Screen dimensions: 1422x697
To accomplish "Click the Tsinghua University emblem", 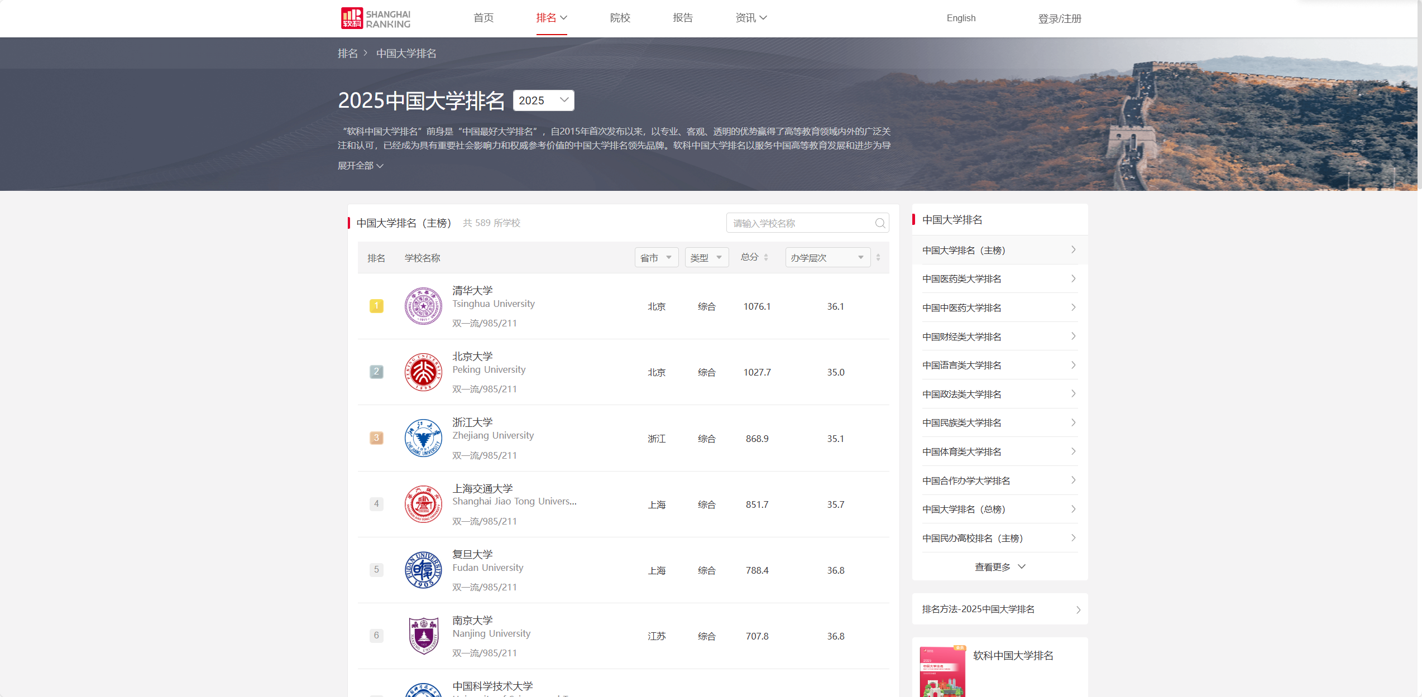I will 423,306.
